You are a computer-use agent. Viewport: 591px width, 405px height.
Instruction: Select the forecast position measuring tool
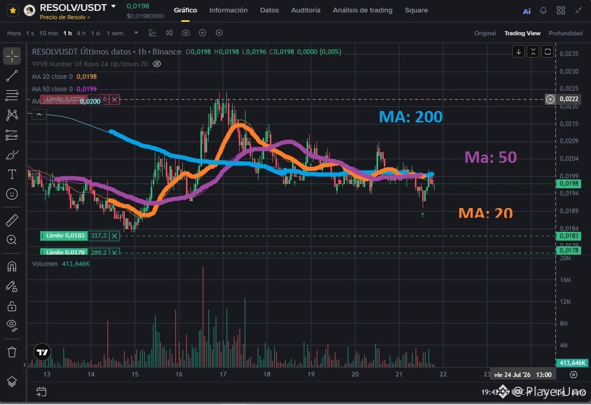(12, 135)
